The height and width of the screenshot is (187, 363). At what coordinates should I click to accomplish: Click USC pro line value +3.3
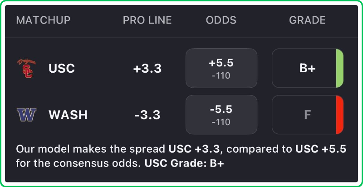[147, 69]
